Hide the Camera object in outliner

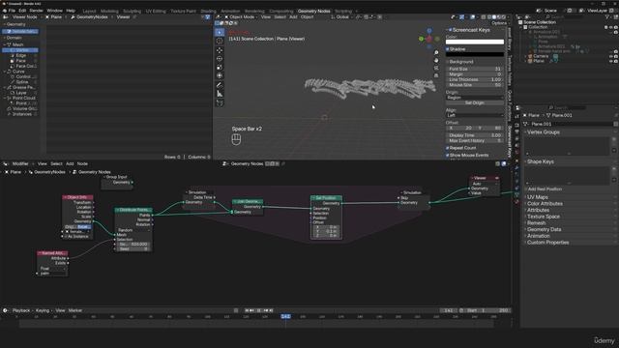[x=611, y=56]
